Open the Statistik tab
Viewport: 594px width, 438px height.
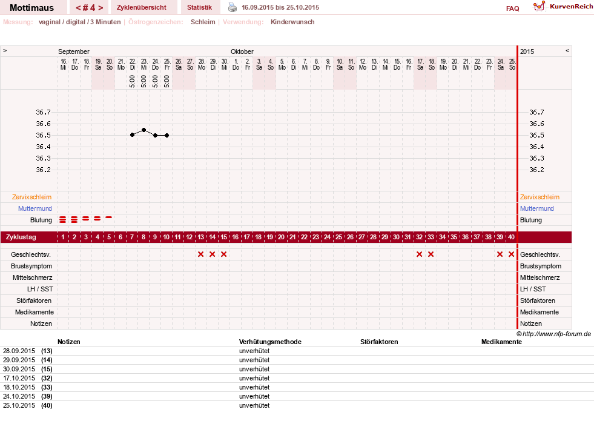click(x=199, y=7)
